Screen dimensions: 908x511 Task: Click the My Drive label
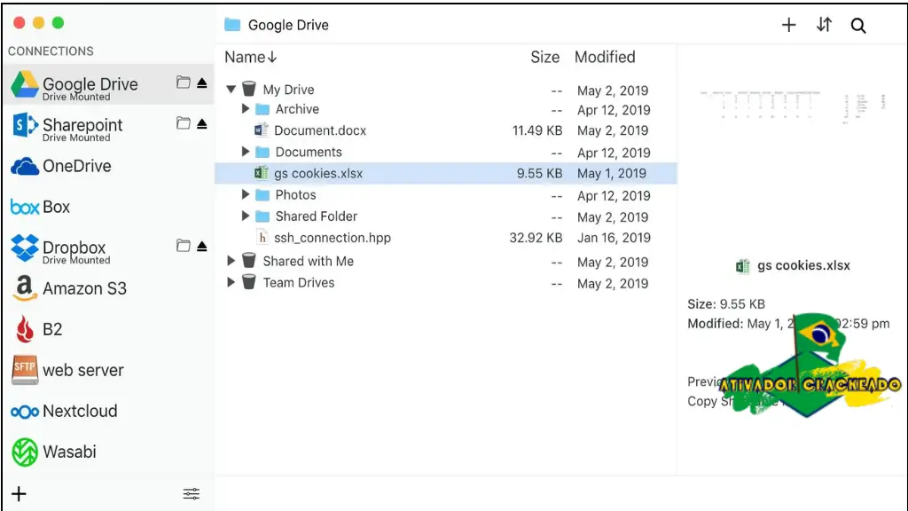click(x=288, y=90)
